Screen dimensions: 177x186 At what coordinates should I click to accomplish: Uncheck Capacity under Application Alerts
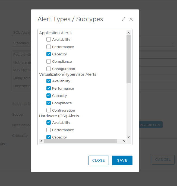click(x=49, y=54)
